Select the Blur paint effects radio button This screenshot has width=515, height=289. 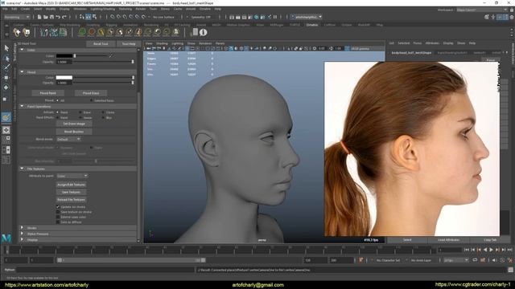[103, 118]
